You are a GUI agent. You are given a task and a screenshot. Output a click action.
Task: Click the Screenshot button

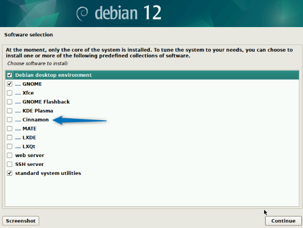coord(21,221)
